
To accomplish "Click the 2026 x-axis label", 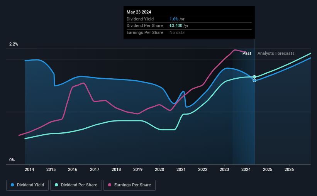I will tap(289, 169).
